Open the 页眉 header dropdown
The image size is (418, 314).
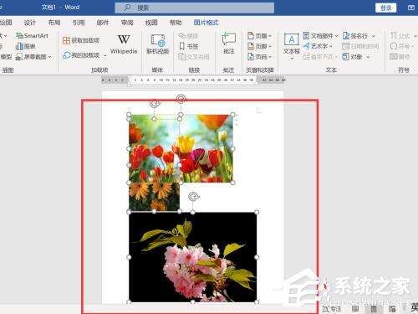[x=259, y=36]
